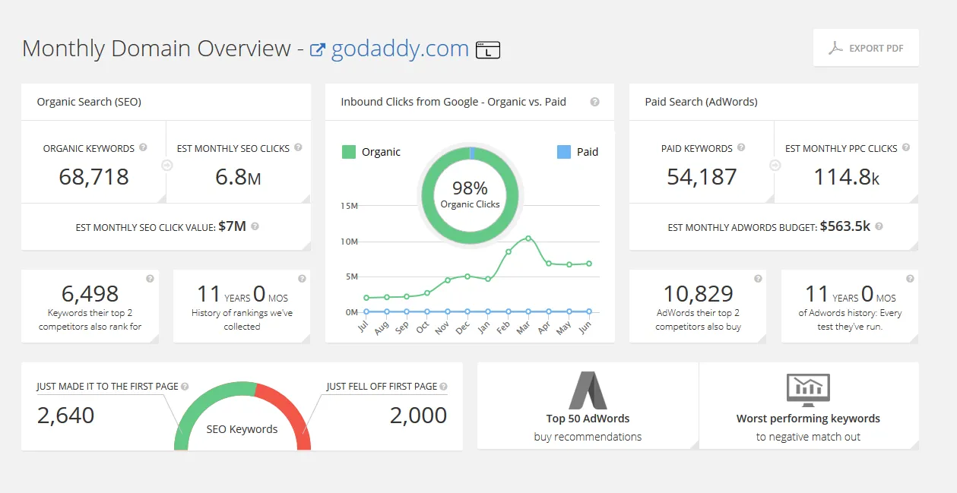This screenshot has height=493, width=957.
Task: Open help icon on 6,498 keywords card
Action: coord(150,279)
